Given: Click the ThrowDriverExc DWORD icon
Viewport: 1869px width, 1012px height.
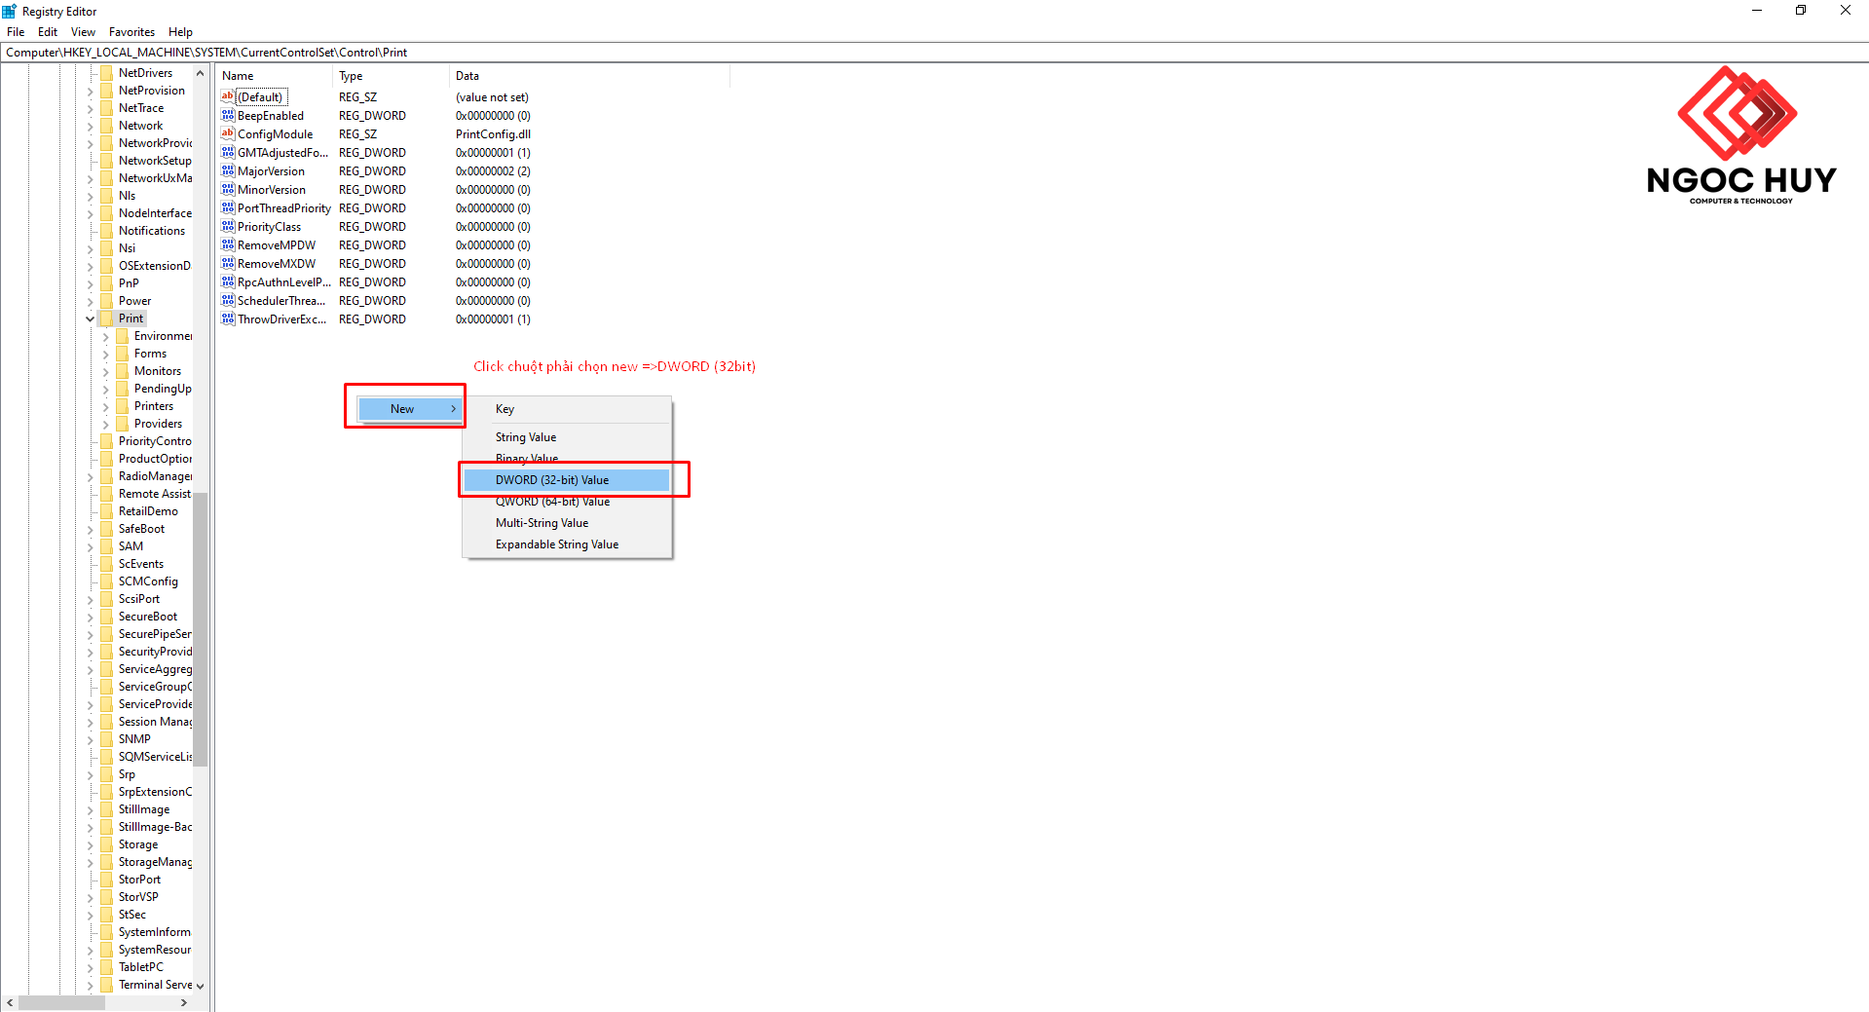Looking at the screenshot, I should (228, 319).
